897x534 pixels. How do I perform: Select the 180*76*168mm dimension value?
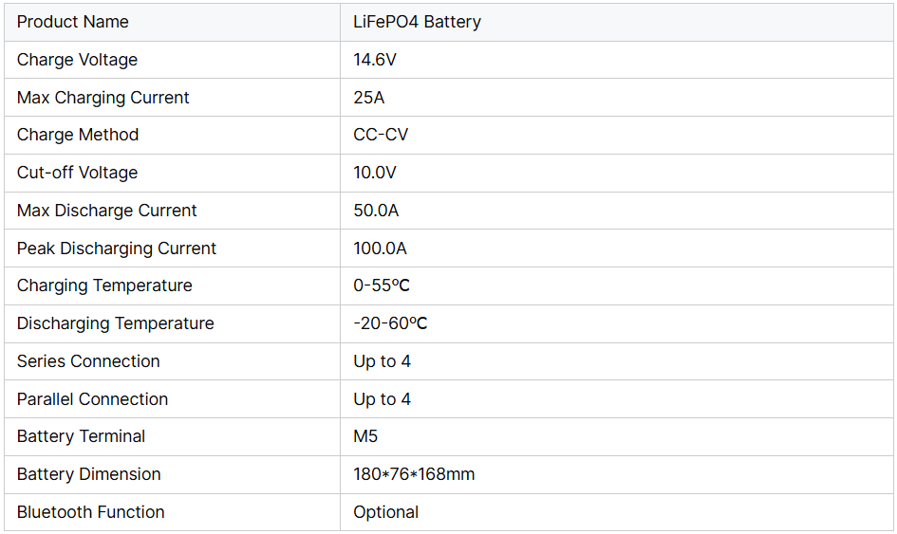tap(414, 474)
